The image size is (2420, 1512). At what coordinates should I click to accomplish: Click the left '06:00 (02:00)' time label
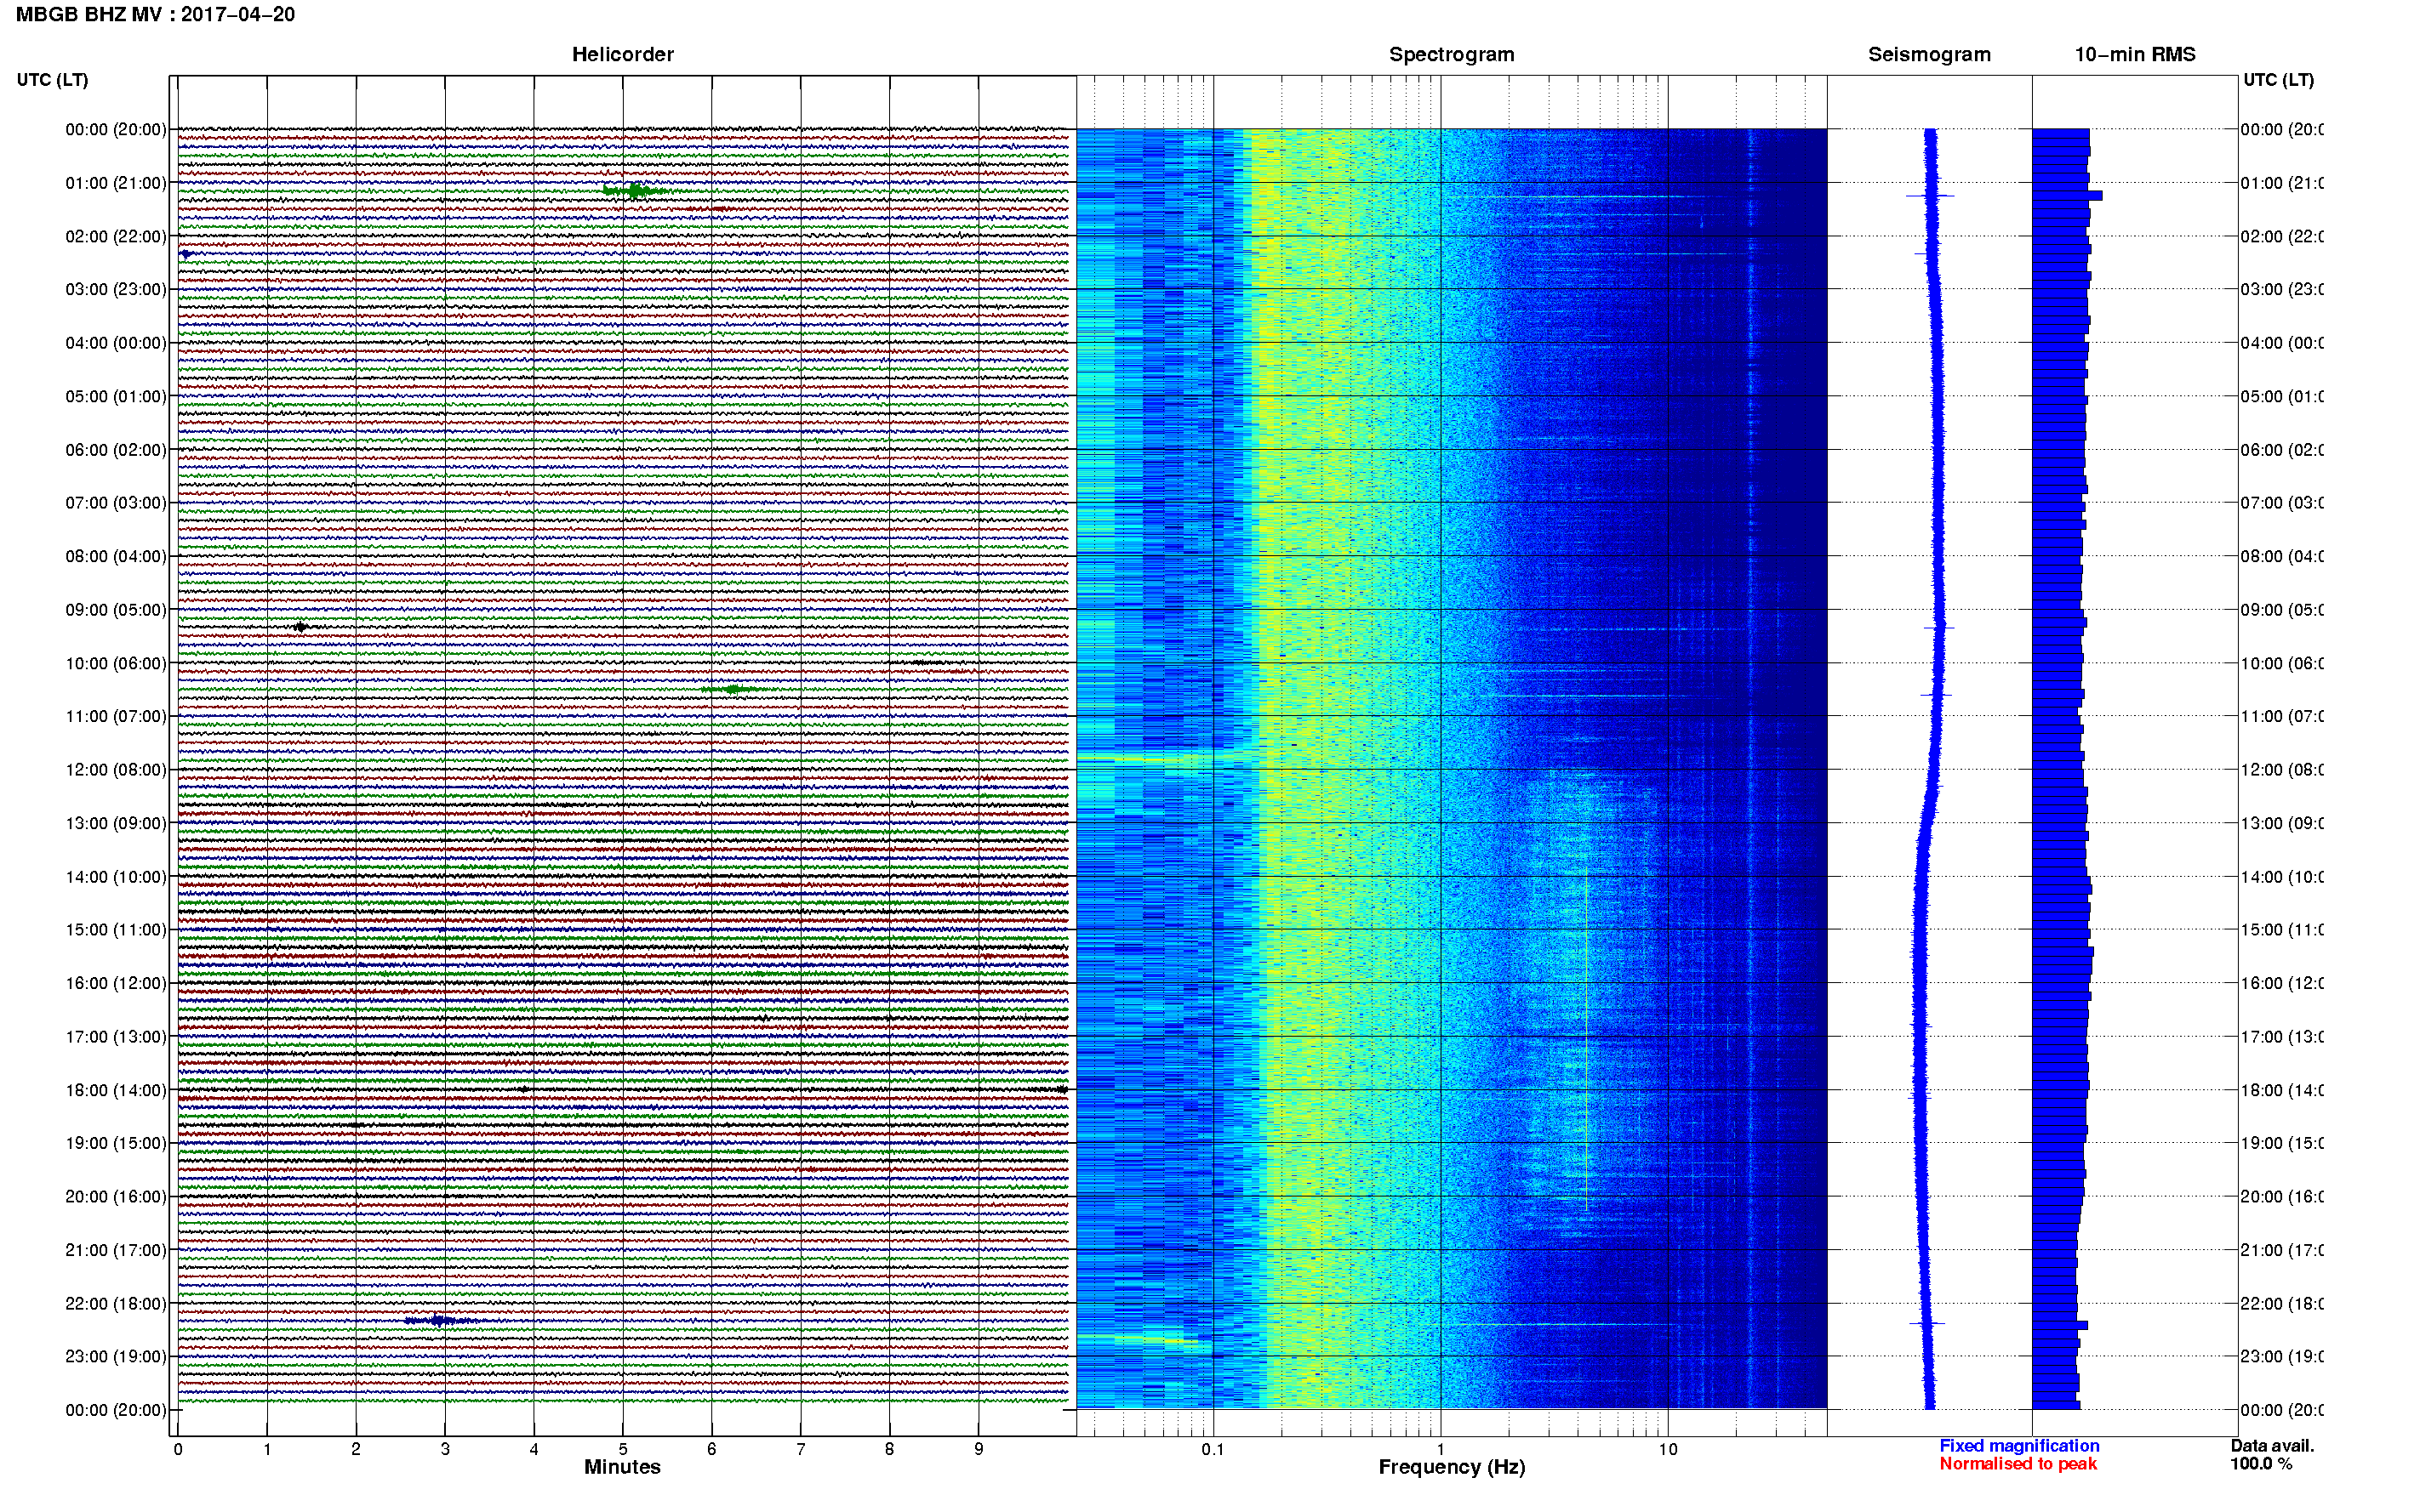[116, 450]
